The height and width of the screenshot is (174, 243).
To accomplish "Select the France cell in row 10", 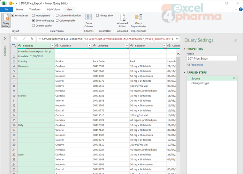I will (36, 96).
